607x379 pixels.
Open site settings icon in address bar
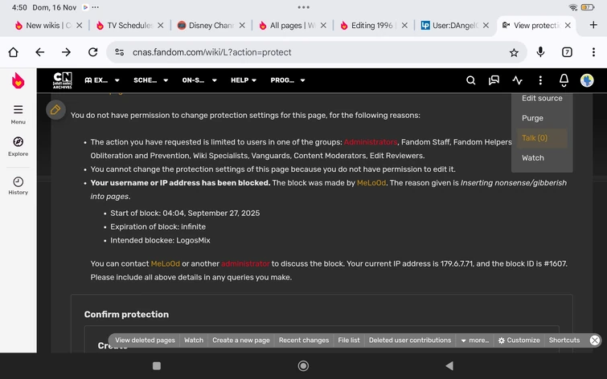(x=120, y=52)
